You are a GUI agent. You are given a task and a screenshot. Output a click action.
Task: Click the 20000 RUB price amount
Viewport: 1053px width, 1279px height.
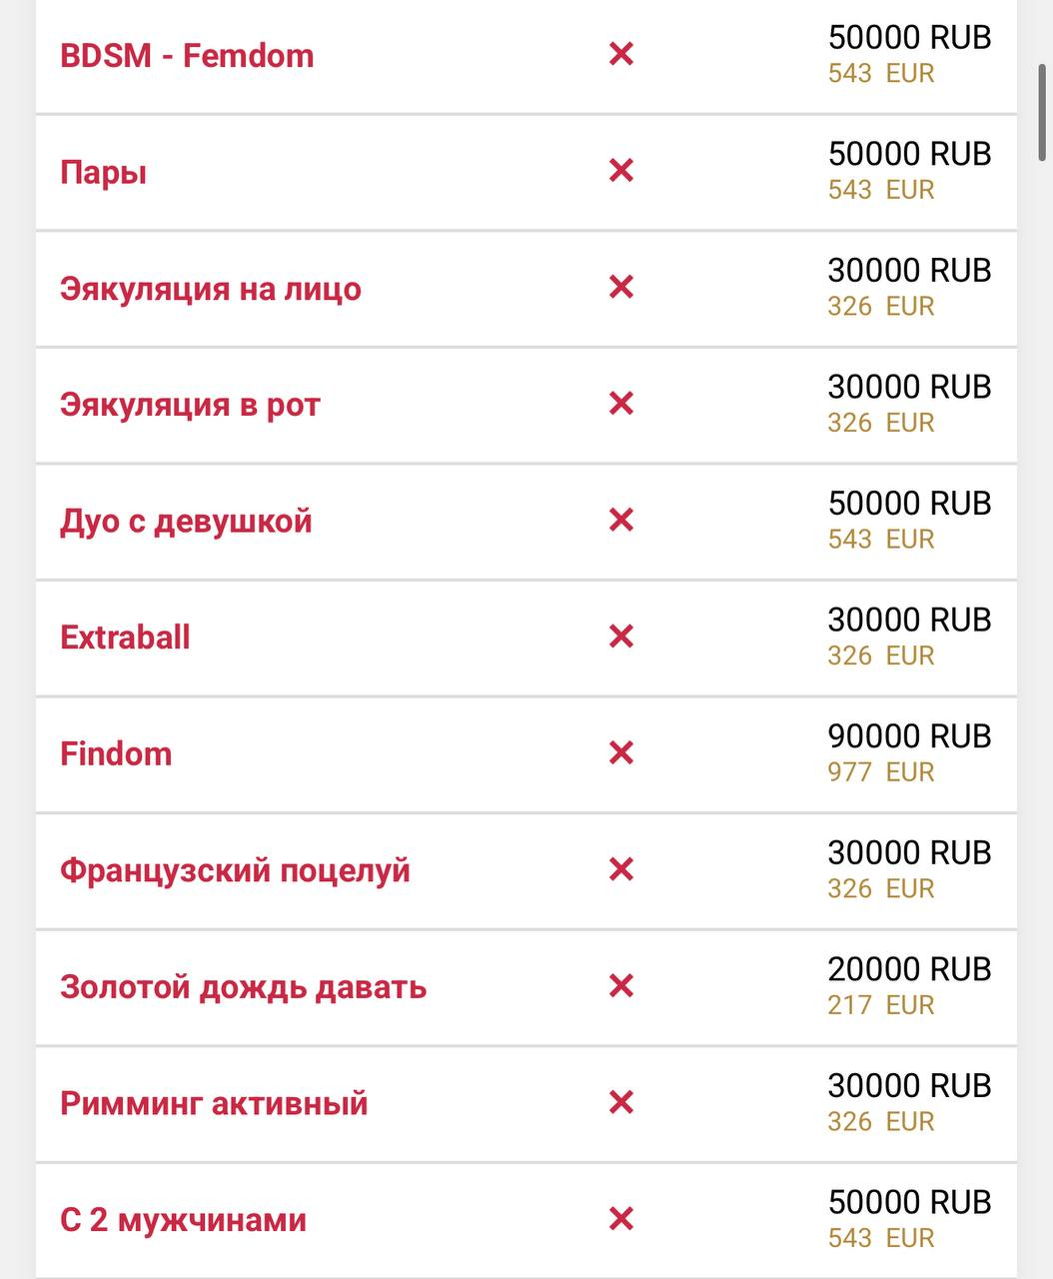[909, 969]
